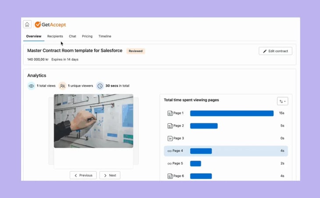Screen dimensions: 320x198
Task: Click the Expires in 14 days text
Action: [x=65, y=59]
